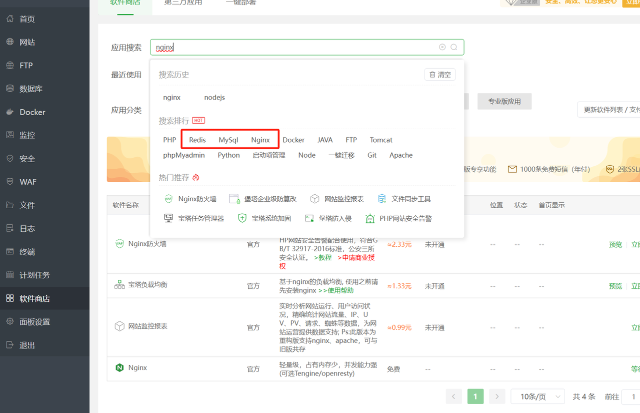Choose JAVA in search ranking

point(325,140)
